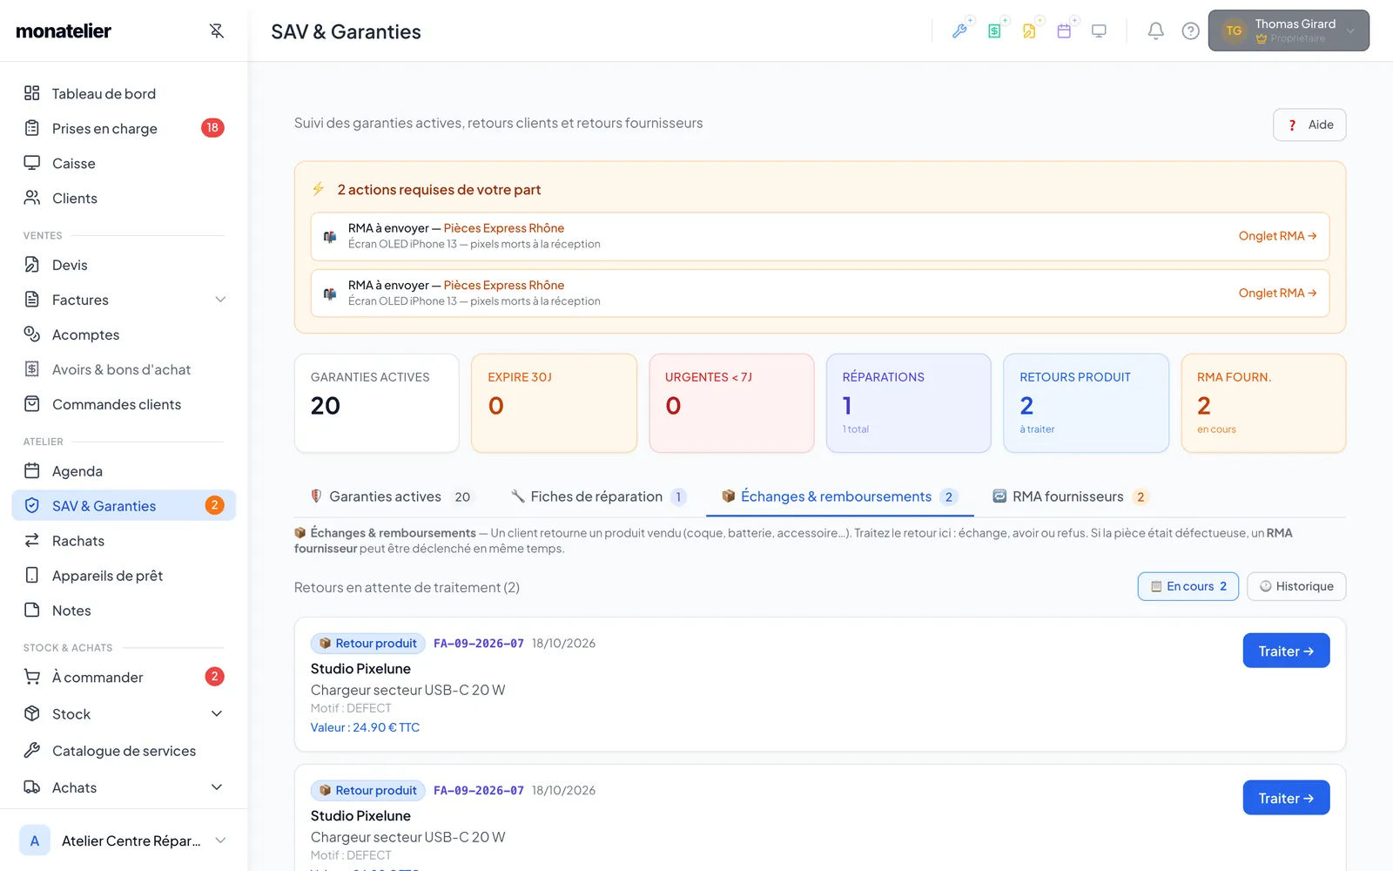This screenshot has height=871, width=1393.
Task: Open Commandes clients
Action: click(x=124, y=404)
